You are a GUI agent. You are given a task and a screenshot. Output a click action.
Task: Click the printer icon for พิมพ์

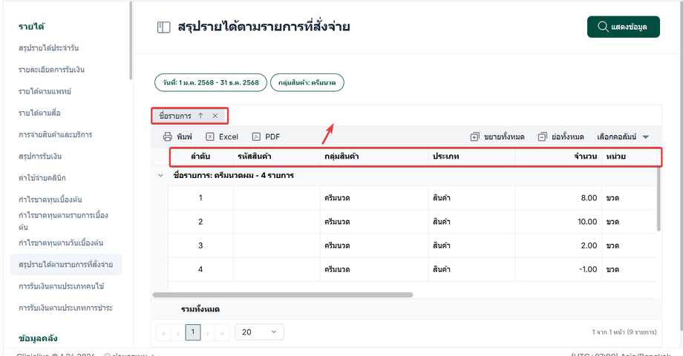click(x=167, y=136)
